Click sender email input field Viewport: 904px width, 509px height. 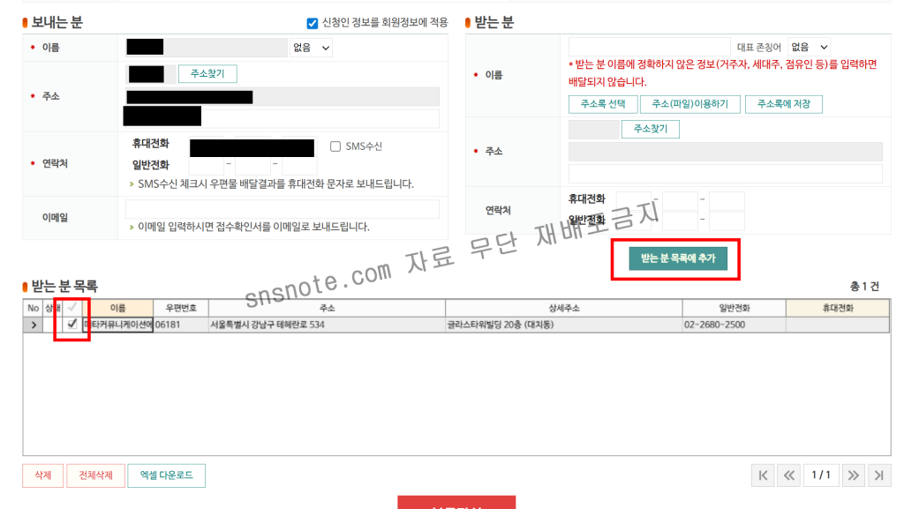(282, 209)
